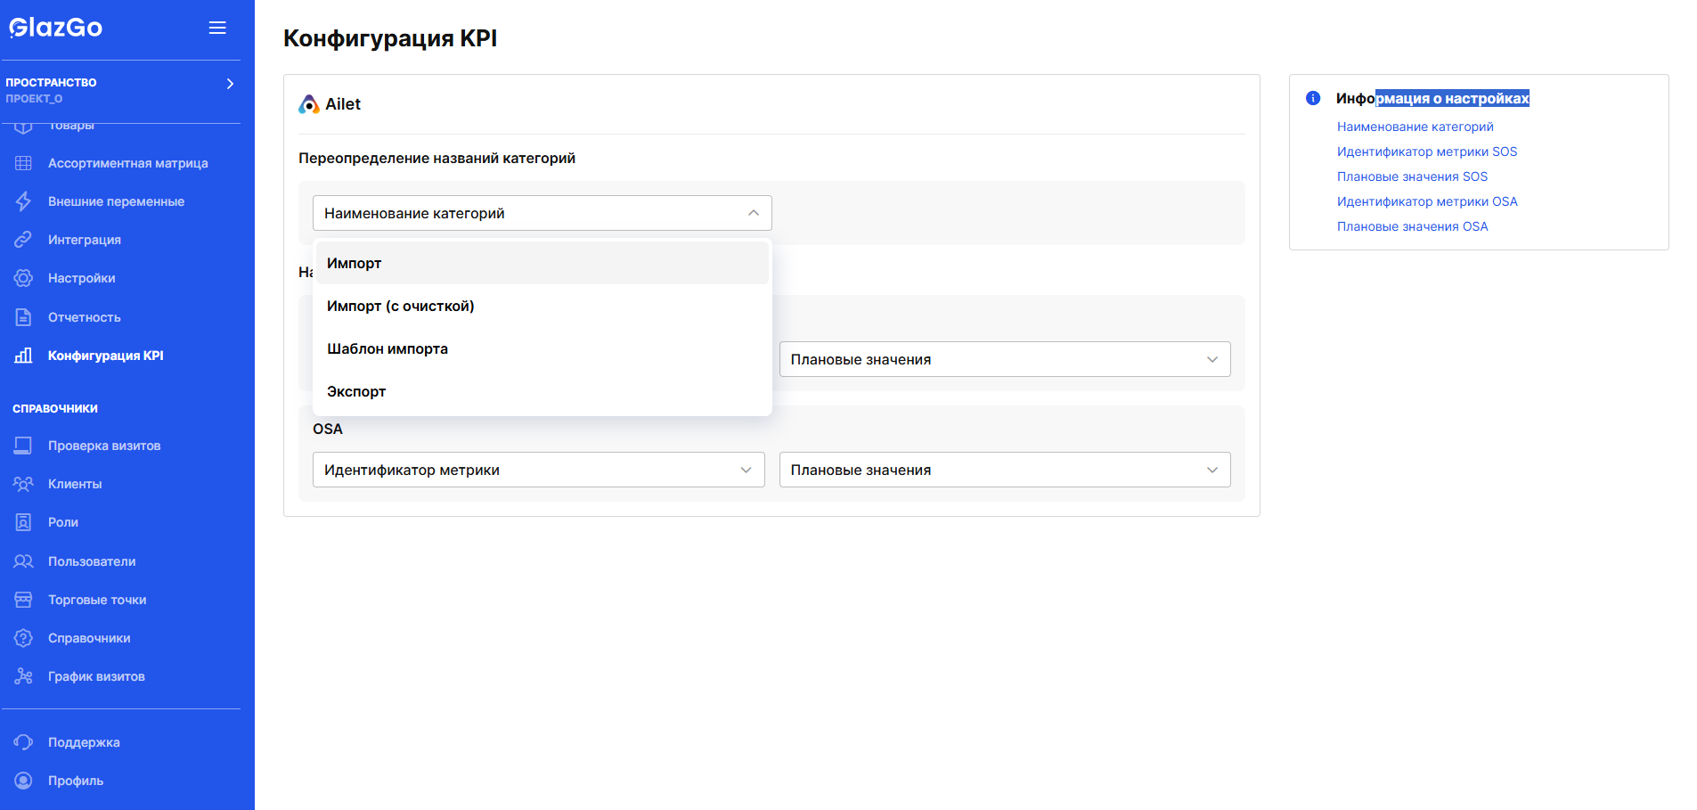1697x810 pixels.
Task: Click the Поддержка headset icon
Action: pos(23,742)
